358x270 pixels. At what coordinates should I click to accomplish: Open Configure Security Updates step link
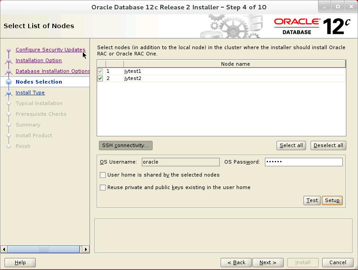(x=51, y=50)
